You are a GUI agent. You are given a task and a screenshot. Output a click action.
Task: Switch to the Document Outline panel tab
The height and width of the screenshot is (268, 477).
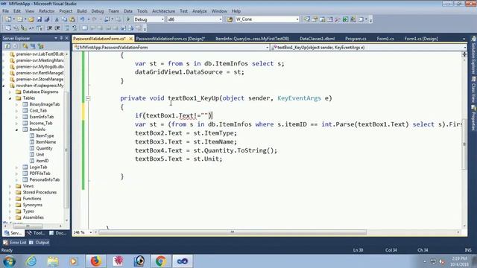(x=57, y=233)
